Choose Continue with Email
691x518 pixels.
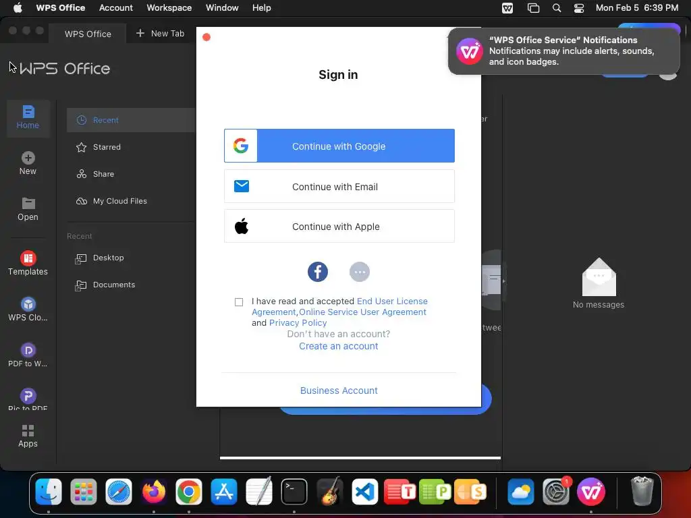[x=339, y=186]
